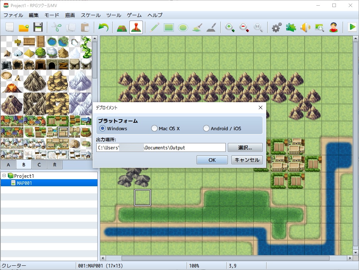
Task: Select the Pencil drawing tool
Action: tap(155, 27)
